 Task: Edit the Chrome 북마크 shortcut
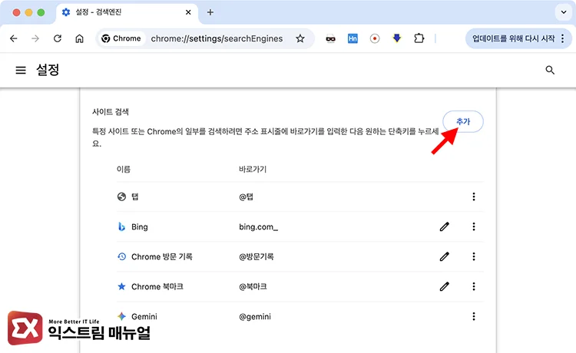(445, 286)
